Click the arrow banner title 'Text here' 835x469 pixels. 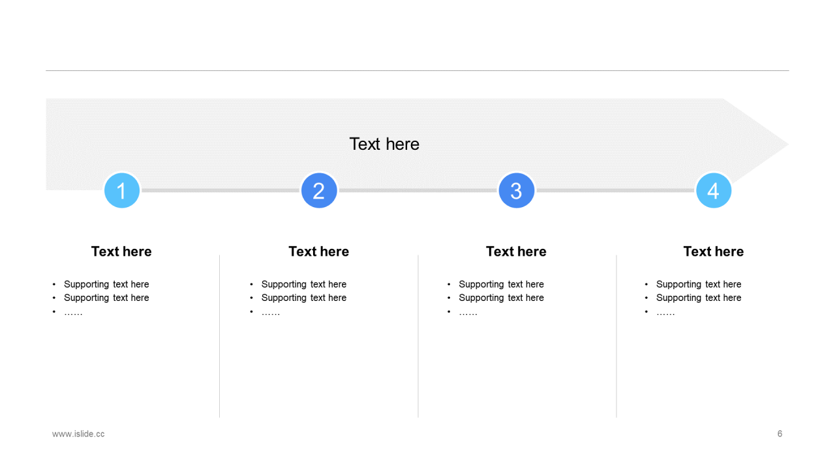click(x=384, y=144)
